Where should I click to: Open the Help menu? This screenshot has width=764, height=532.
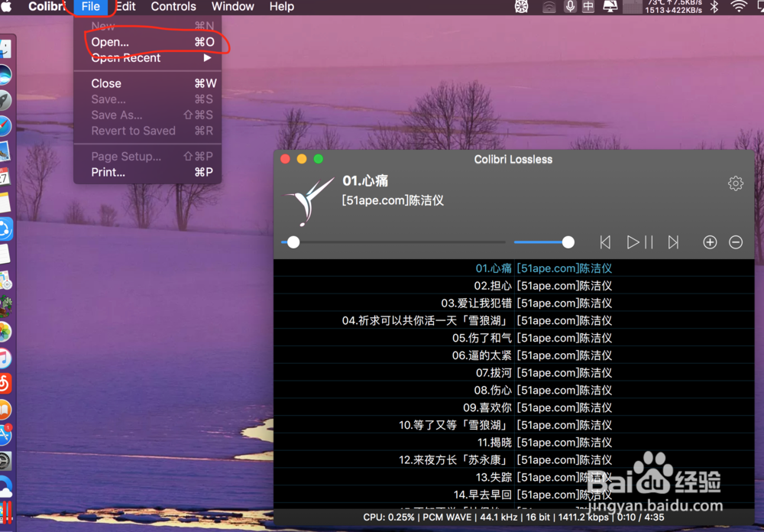(281, 7)
